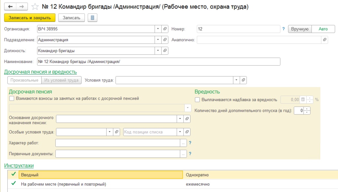
Task: Click the Характер работ input field
Action: [118, 143]
